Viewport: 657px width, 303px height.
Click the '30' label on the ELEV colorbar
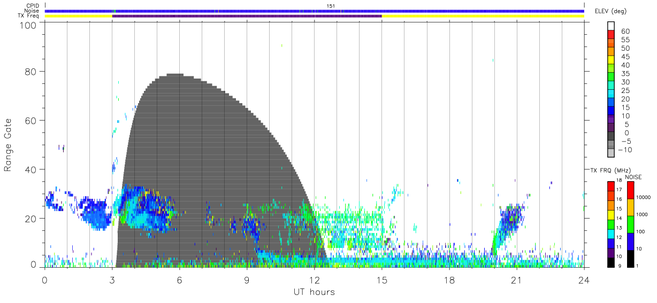625,82
